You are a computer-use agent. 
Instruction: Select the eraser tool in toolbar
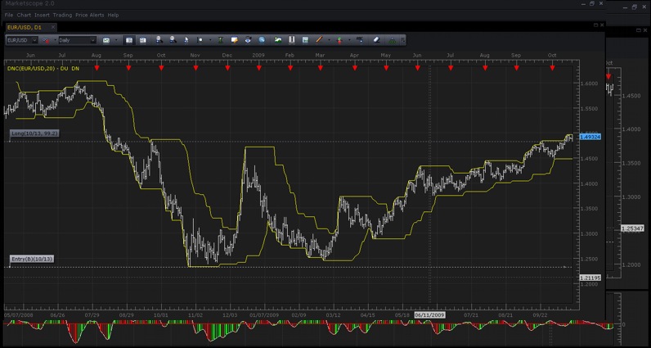376,40
